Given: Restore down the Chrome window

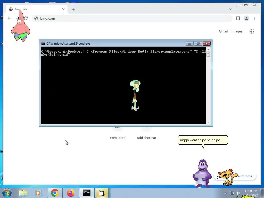Looking at the screenshot, I should coord(246,5).
